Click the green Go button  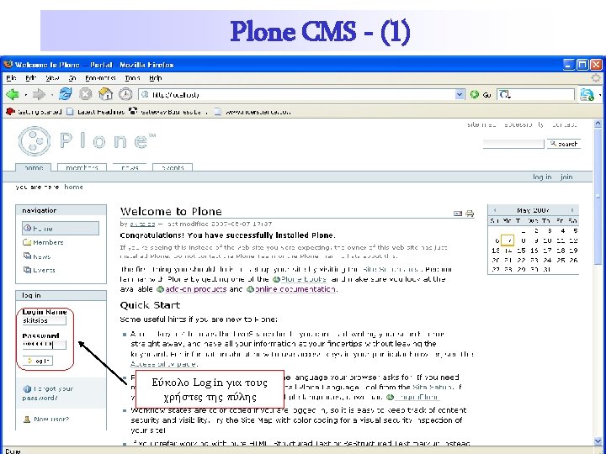click(480, 94)
